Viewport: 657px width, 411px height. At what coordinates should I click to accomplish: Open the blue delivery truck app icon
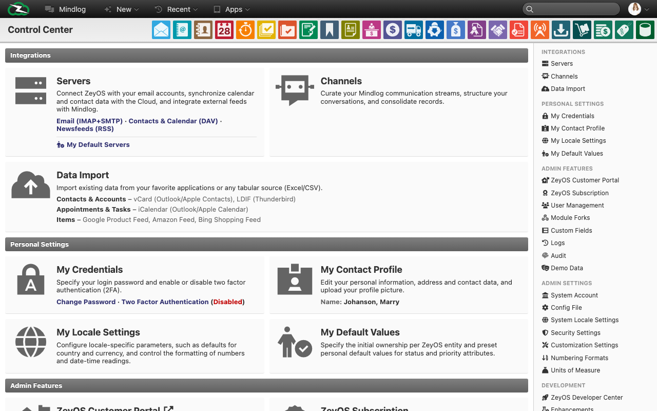point(414,30)
